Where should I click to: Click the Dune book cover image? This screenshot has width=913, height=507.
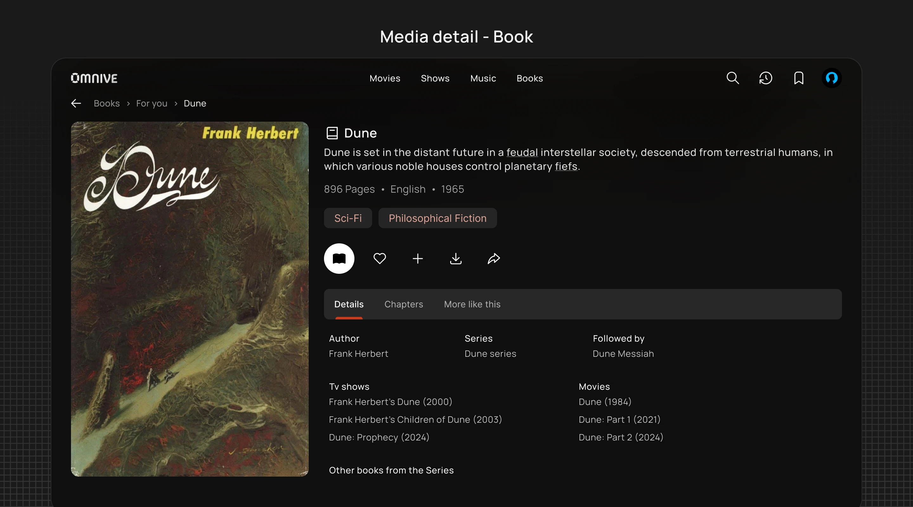coord(190,299)
